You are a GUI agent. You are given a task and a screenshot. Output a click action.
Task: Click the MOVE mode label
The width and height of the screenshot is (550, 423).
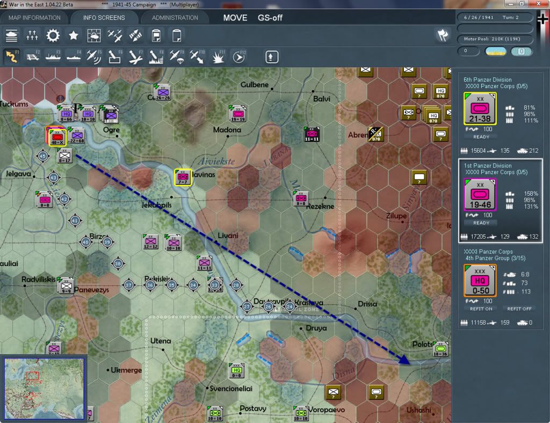coord(235,18)
